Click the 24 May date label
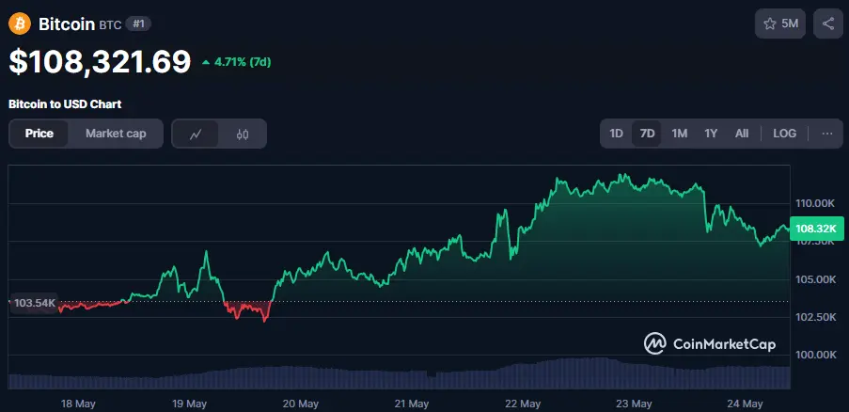Viewport: 849px width, 412px height. click(745, 404)
